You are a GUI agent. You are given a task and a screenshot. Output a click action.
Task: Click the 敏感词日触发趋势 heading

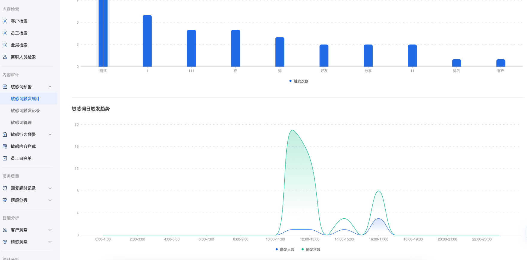tap(91, 109)
